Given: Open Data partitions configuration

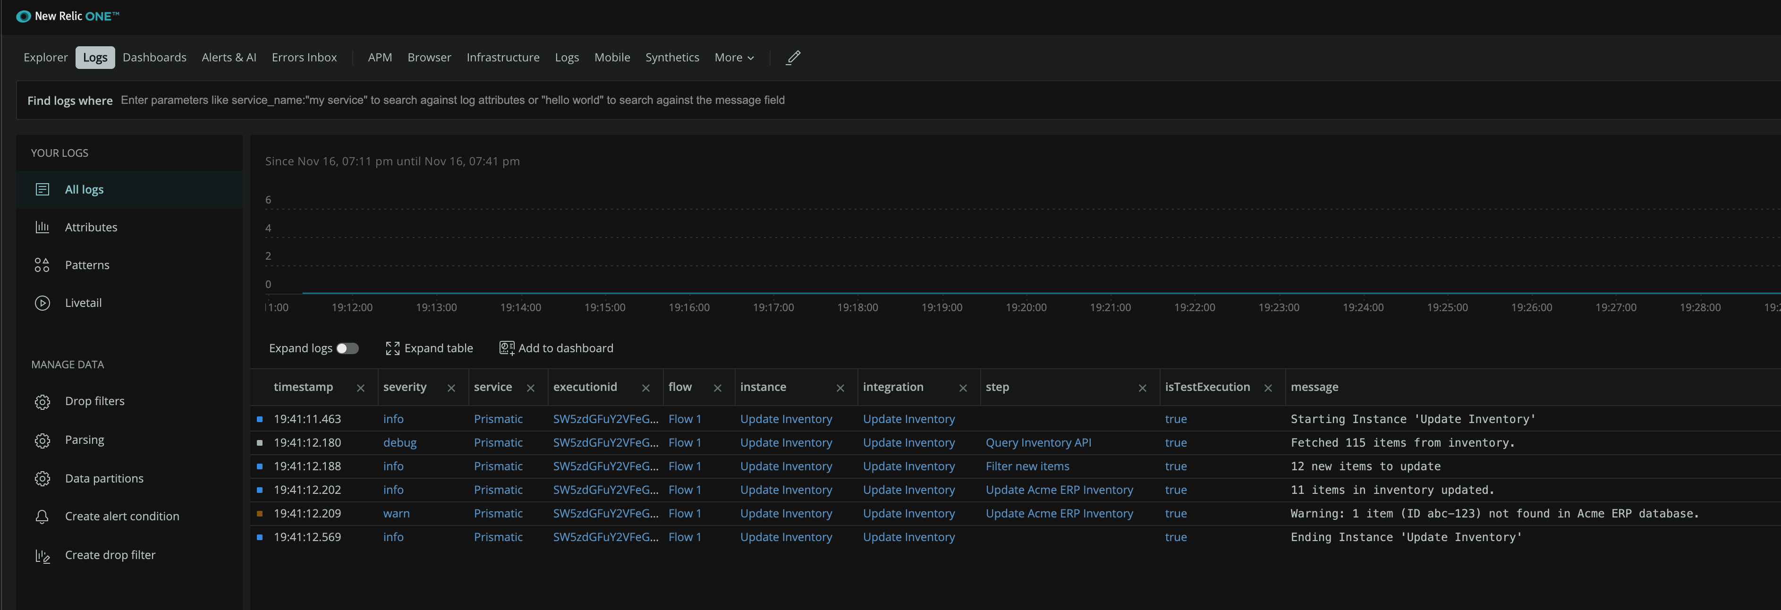Looking at the screenshot, I should tap(104, 478).
